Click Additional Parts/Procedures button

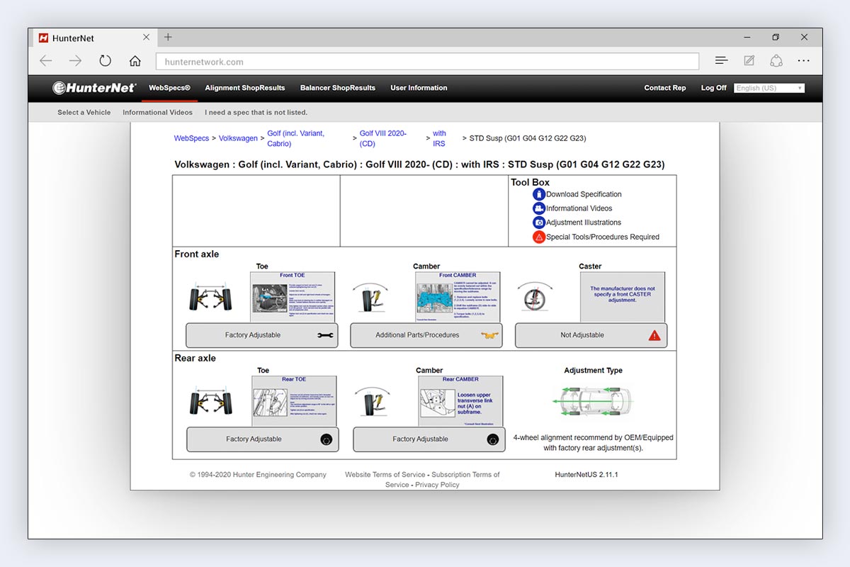426,335
